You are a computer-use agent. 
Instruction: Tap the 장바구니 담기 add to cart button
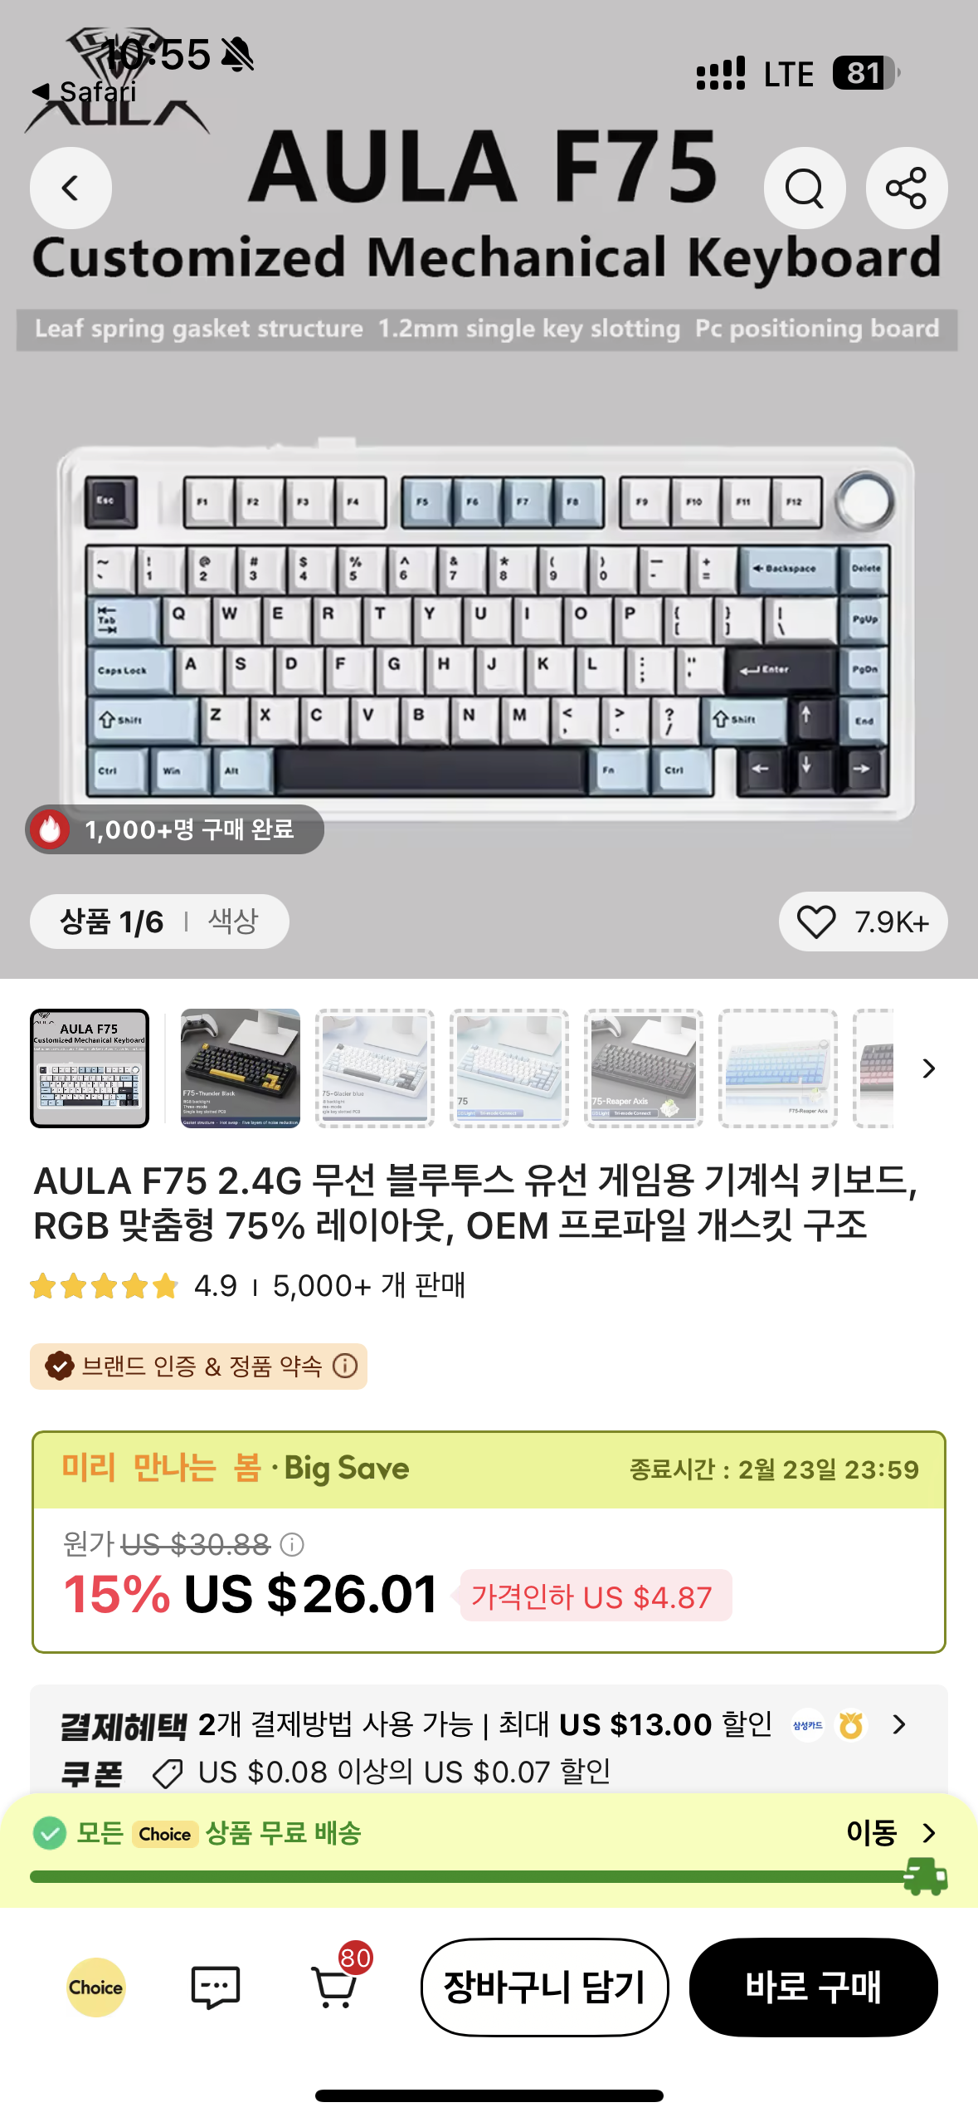(544, 1987)
